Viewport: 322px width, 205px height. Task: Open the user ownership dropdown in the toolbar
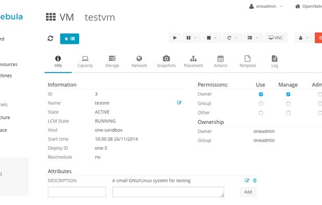coord(304,37)
